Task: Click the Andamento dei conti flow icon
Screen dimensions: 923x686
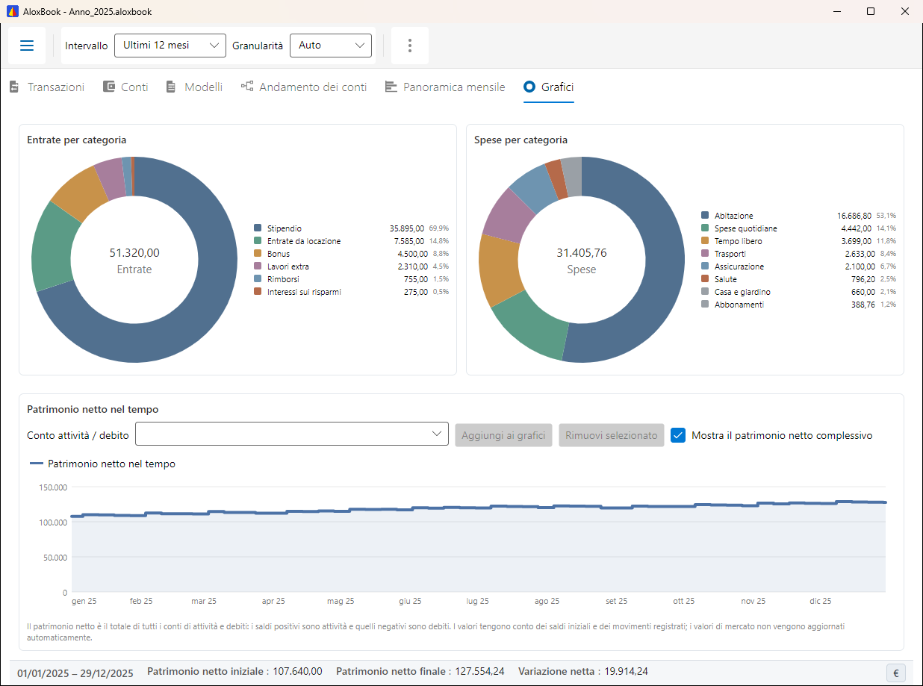Action: (x=247, y=87)
